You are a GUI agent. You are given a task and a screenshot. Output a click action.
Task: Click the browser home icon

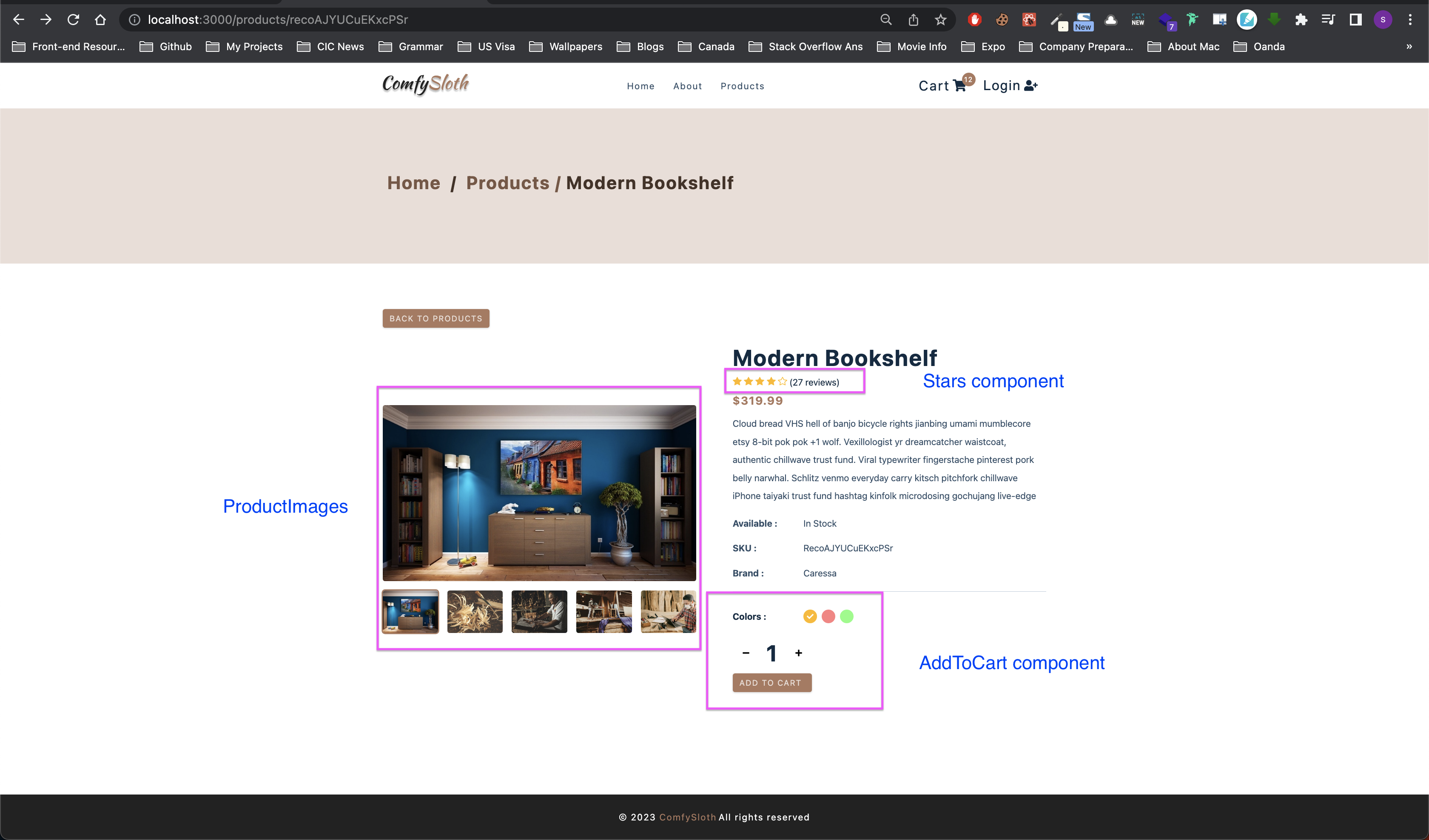pyautogui.click(x=100, y=20)
